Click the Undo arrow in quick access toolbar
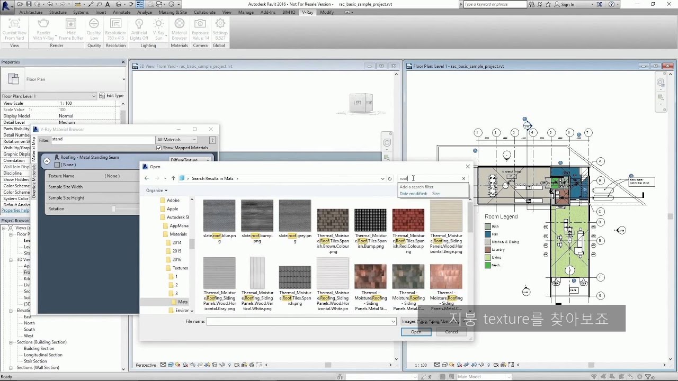Viewport: 678px width, 381px height. point(50,4)
